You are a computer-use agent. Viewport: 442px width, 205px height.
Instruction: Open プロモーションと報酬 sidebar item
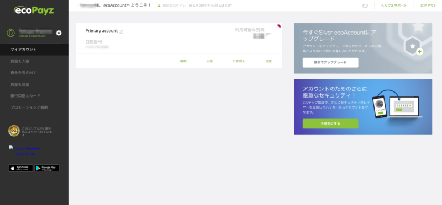coord(34,107)
